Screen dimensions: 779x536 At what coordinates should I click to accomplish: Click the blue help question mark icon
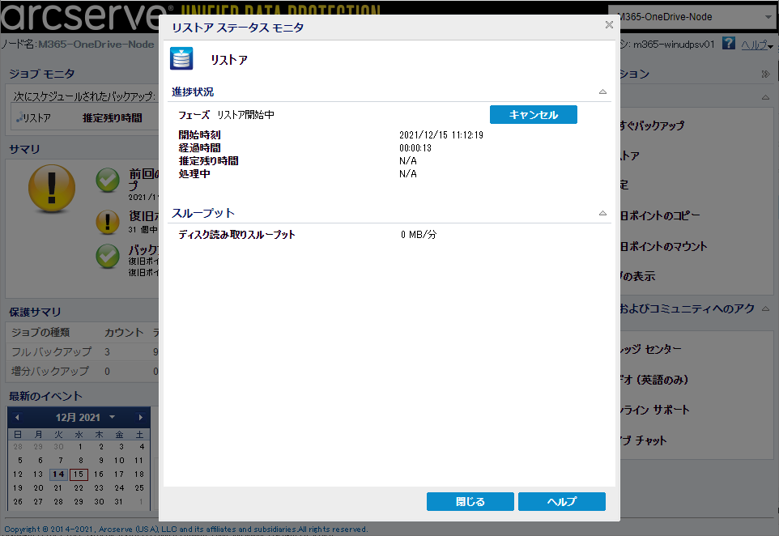click(728, 43)
